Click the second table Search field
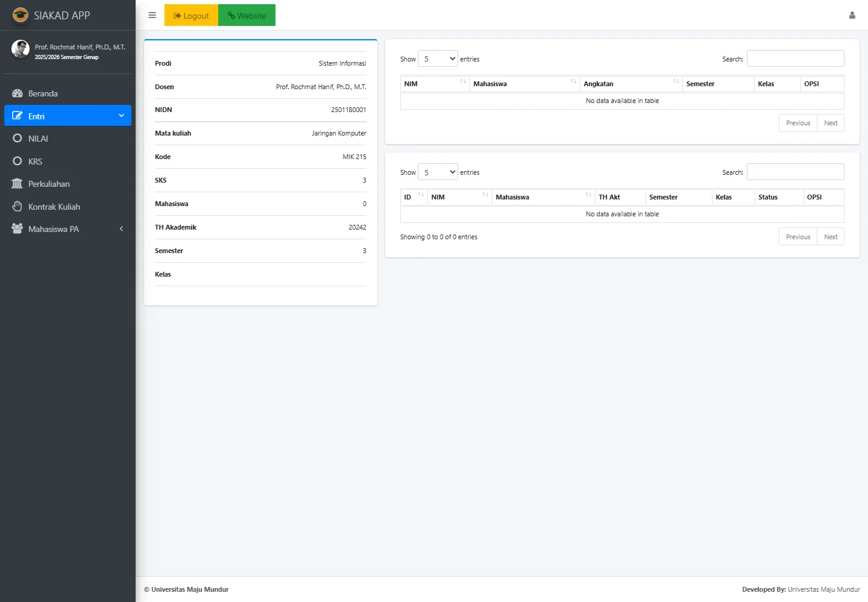The width and height of the screenshot is (868, 602). tap(795, 172)
